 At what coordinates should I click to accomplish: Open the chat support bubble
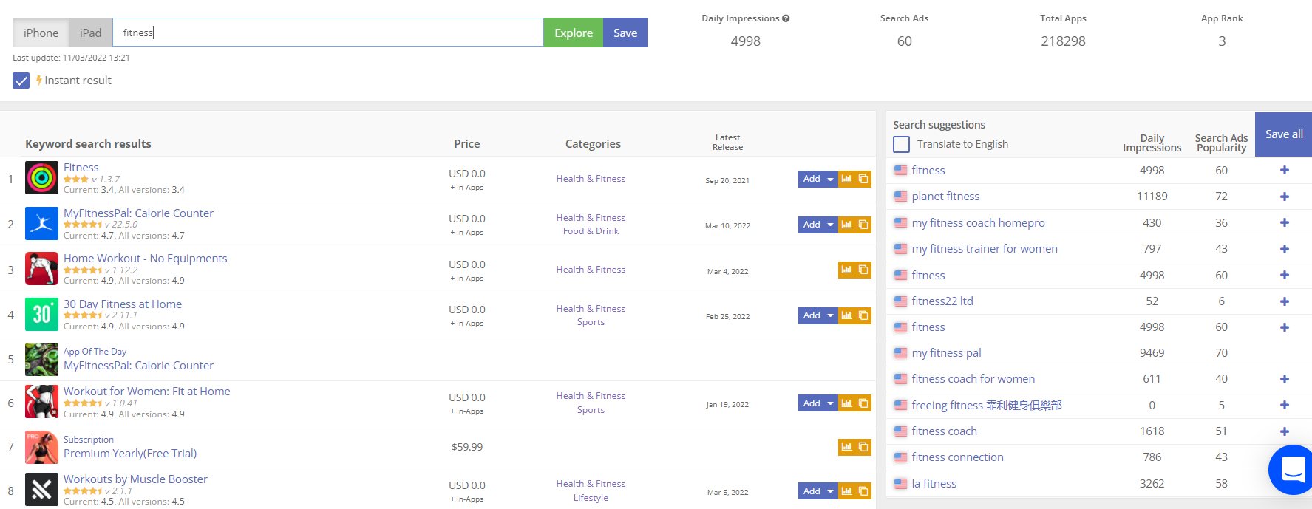1292,470
